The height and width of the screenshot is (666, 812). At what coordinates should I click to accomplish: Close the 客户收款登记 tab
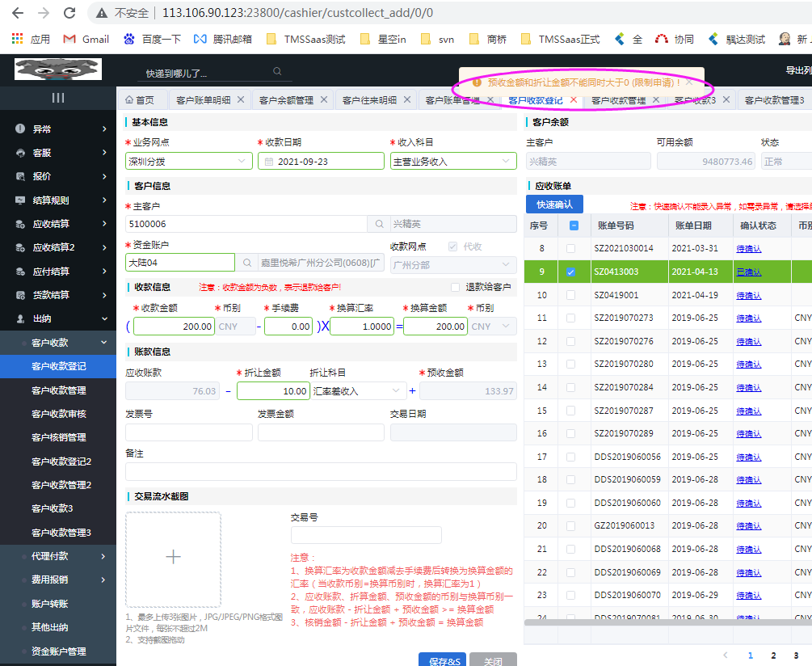[574, 99]
